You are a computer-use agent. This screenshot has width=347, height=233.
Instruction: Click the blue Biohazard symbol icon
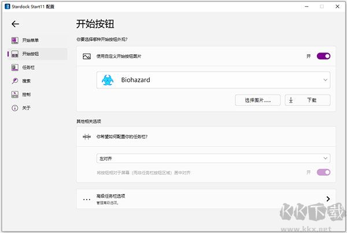[108, 80]
